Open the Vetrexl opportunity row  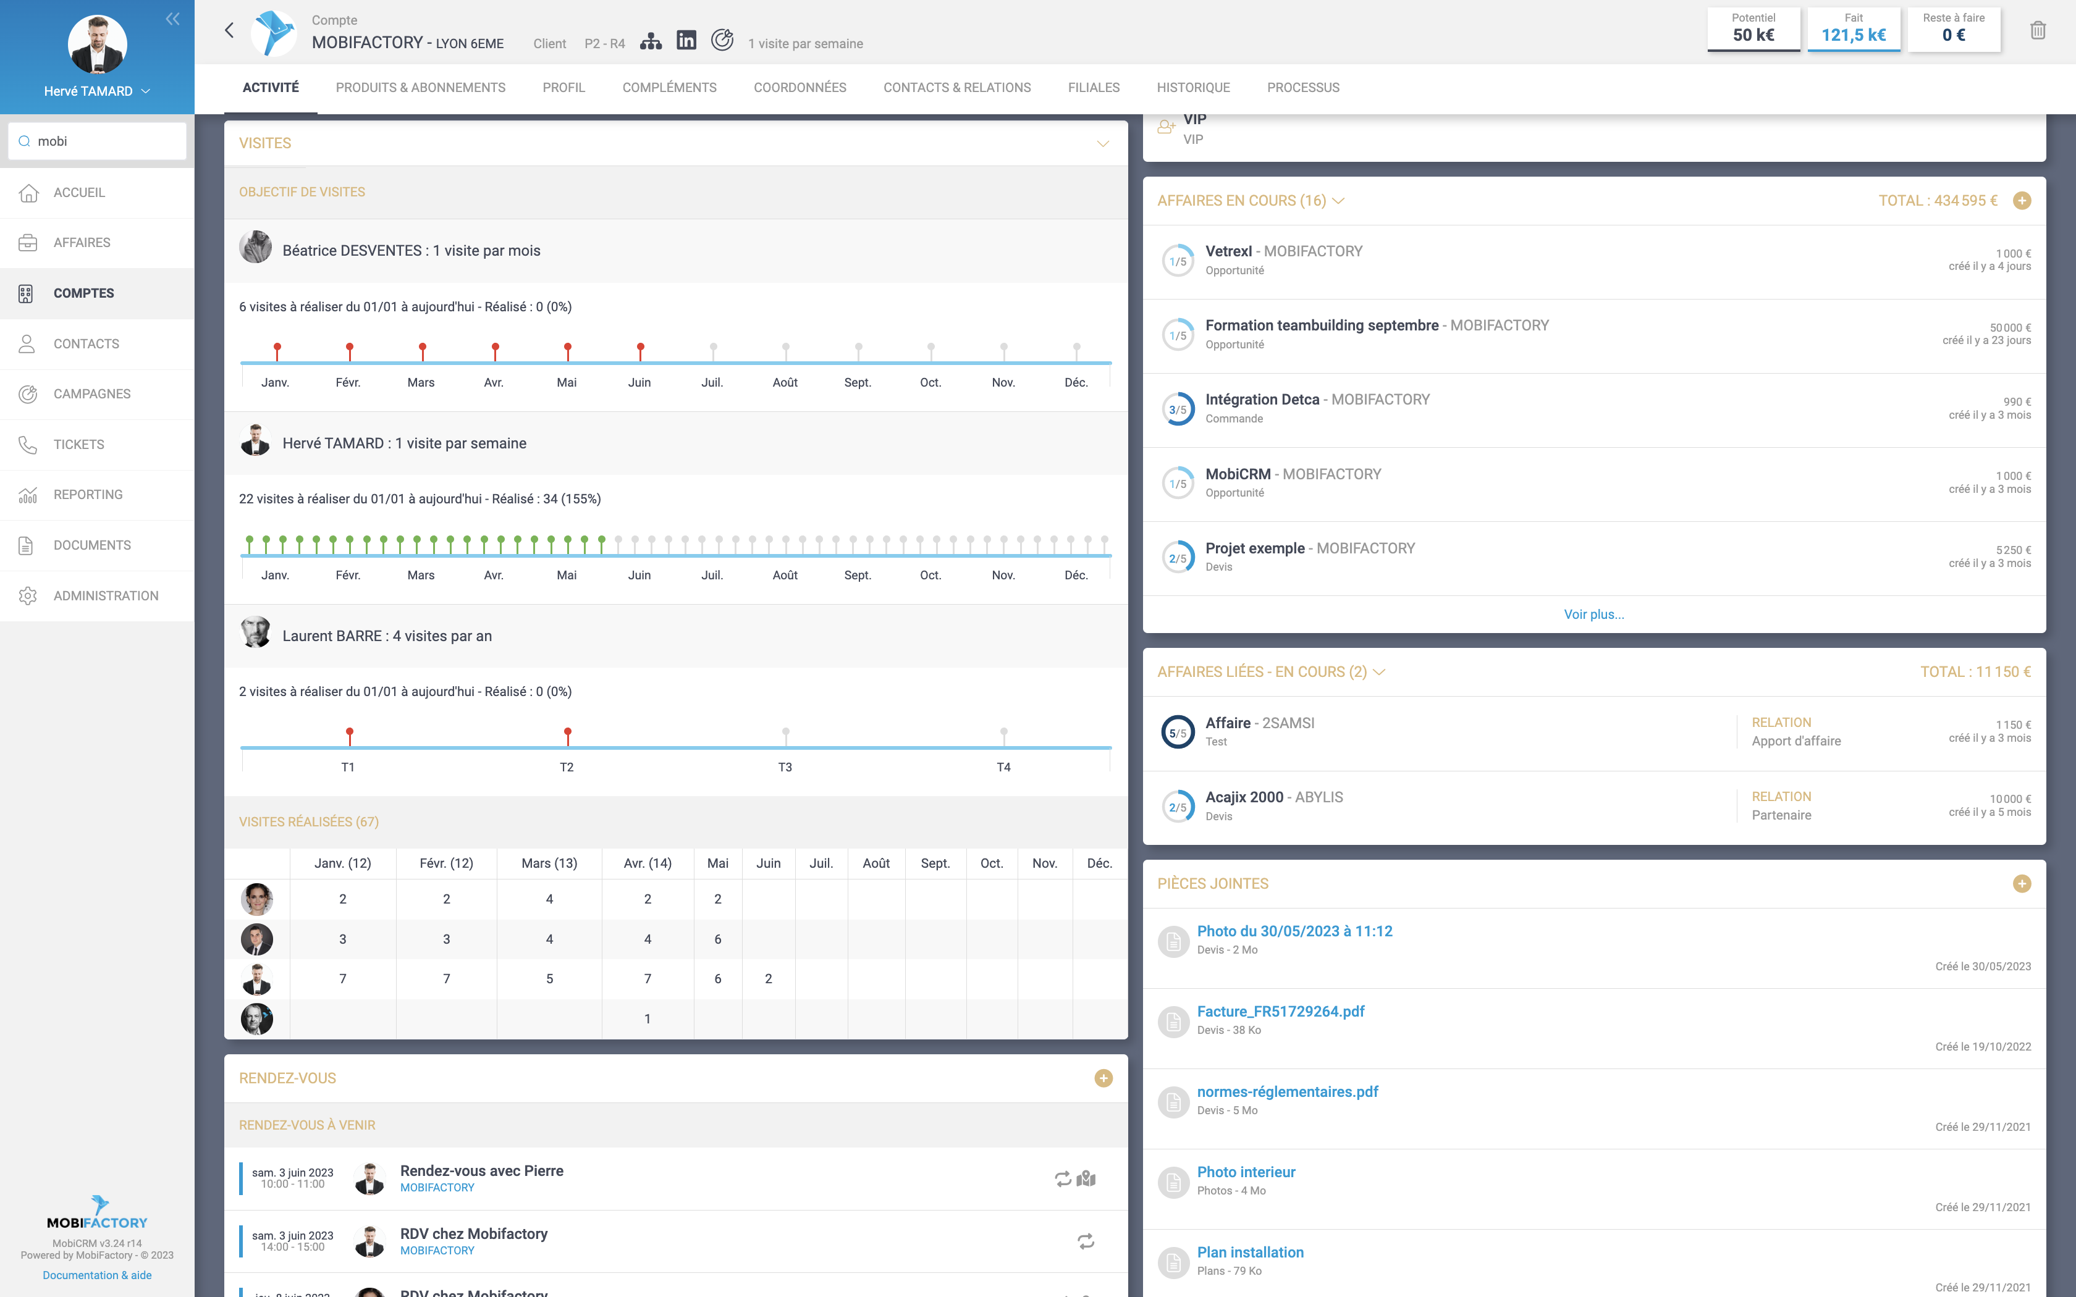(1594, 262)
